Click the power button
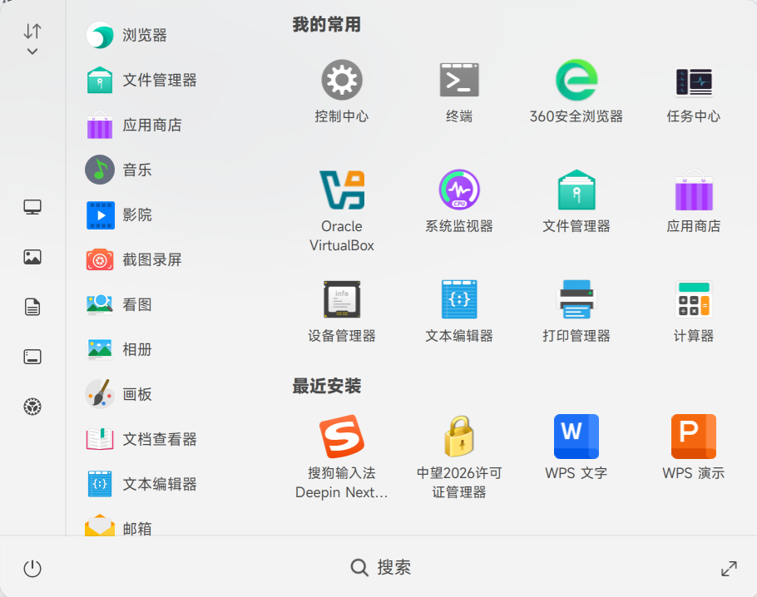The height and width of the screenshot is (597, 757). [32, 569]
